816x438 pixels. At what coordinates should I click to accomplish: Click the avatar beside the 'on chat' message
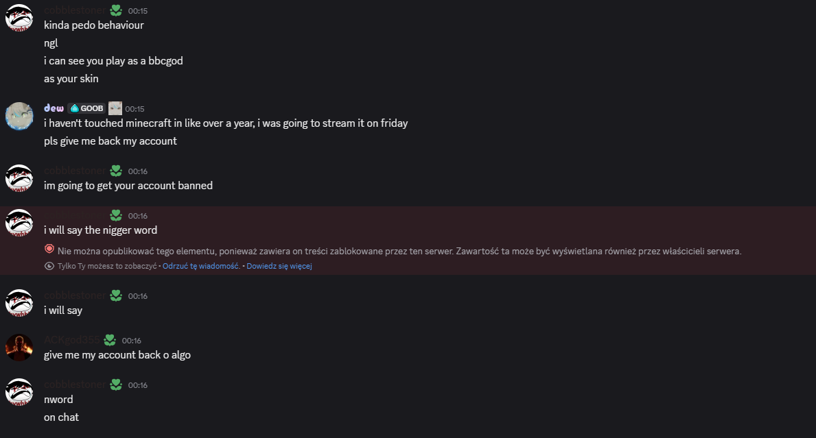click(19, 391)
